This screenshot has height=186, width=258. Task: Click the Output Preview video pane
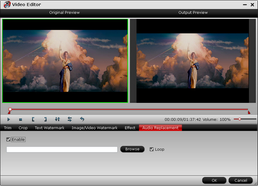[x=193, y=61]
